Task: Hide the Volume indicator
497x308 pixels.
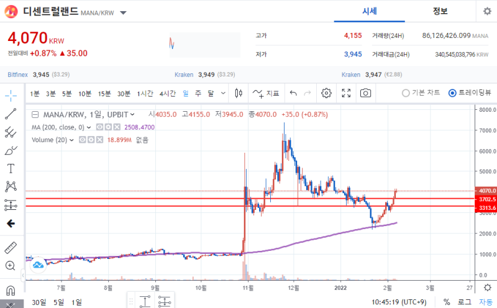Action: (83, 140)
